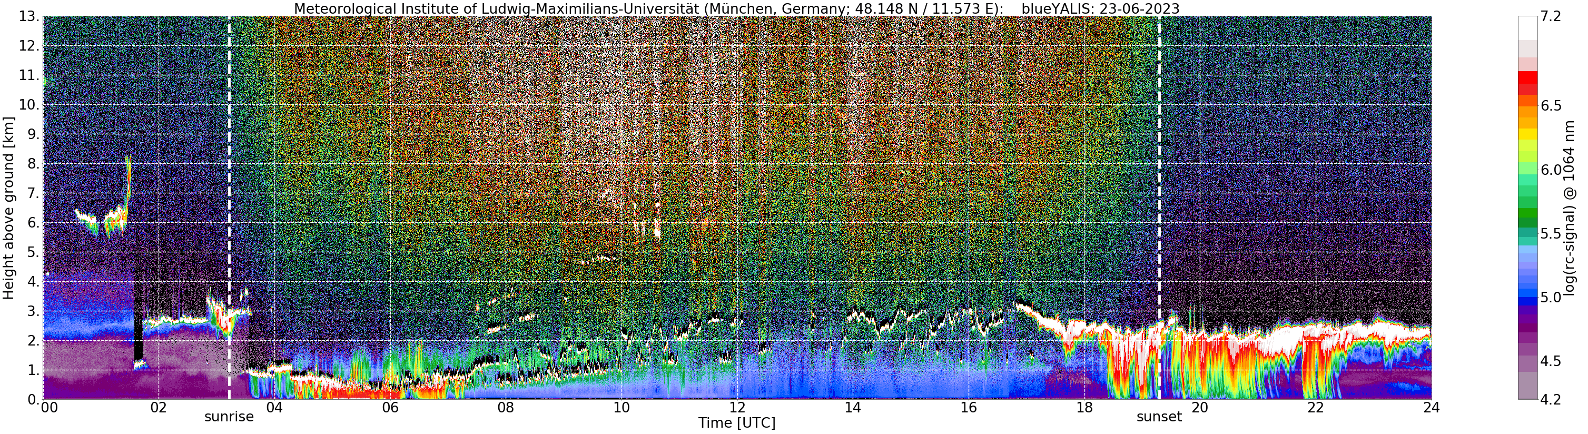Screen dimensions: 1588x434
Task: Click the time tick label '18'
Action: tap(1084, 408)
